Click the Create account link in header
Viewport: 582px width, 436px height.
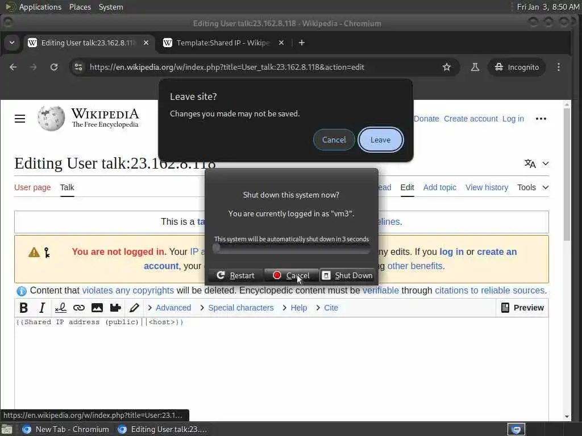[x=471, y=119]
